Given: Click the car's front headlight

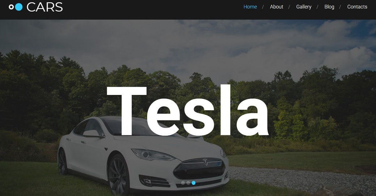Looking at the screenshot, I should pyautogui.click(x=153, y=155).
